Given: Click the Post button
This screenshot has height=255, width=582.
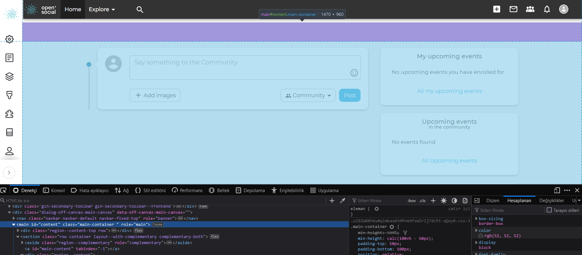Looking at the screenshot, I should [350, 95].
